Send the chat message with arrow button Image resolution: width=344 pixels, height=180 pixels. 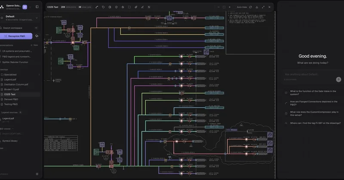(338, 79)
